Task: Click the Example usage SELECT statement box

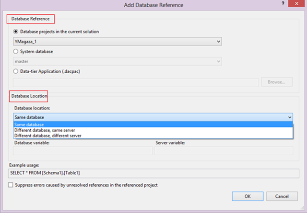Action: pos(153,173)
